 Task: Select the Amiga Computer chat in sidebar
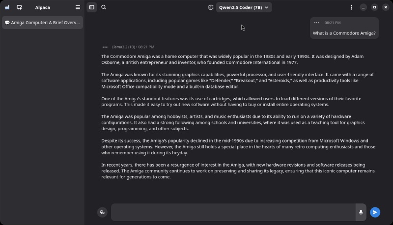click(x=42, y=23)
